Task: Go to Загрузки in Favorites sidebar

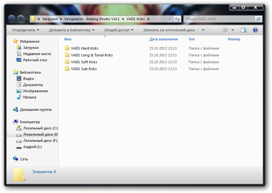Action: (30, 48)
